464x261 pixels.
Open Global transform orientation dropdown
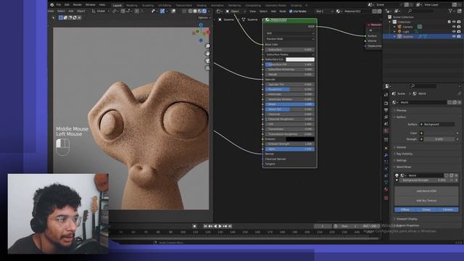[101, 12]
